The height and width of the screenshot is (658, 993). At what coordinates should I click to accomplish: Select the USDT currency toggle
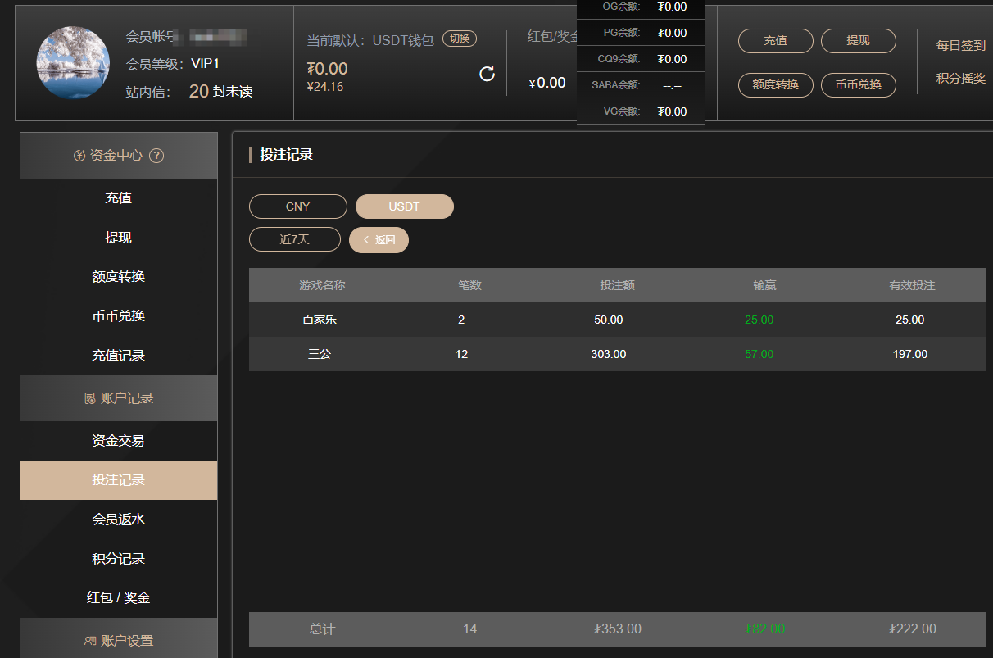(404, 206)
